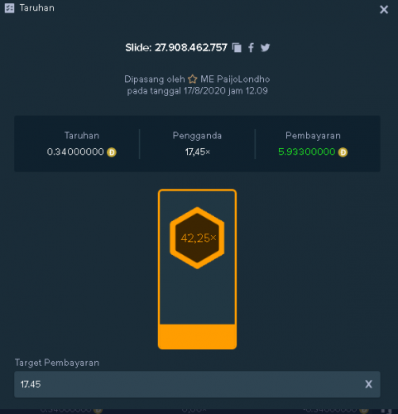Clear the Target Pembayaran field
398x414 pixels.
coord(368,384)
